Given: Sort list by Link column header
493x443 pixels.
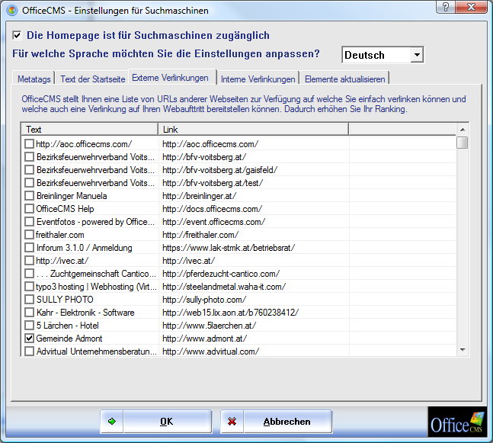Looking at the screenshot, I should coord(254,130).
